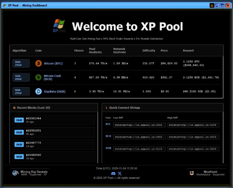Click the Coin column header in pool table
233x188 pixels.
point(38,51)
